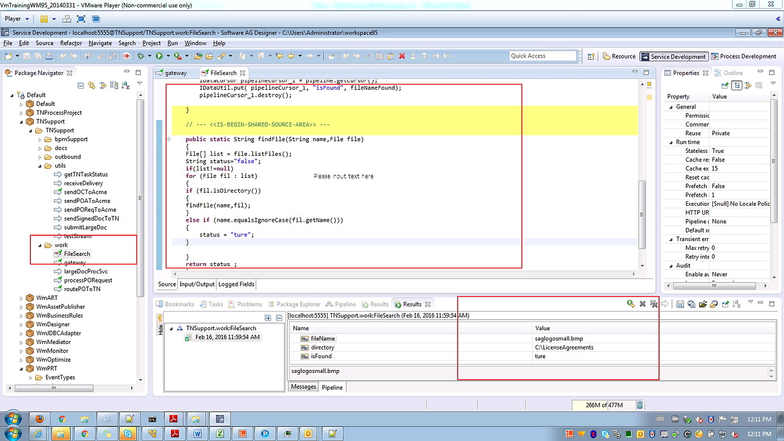Open the Refactor menu
This screenshot has width=784, height=441.
[x=71, y=43]
